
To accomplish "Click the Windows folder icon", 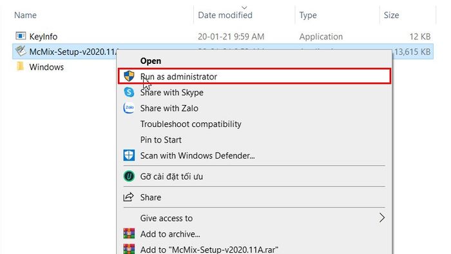I will click(x=20, y=66).
